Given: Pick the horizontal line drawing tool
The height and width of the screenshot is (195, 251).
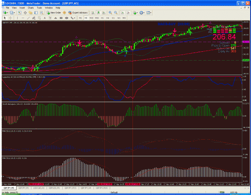Looking at the screenshot, I should coord(23,18).
